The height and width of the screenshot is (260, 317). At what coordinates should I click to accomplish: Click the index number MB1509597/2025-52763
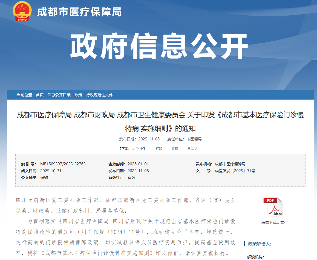coord(63,164)
